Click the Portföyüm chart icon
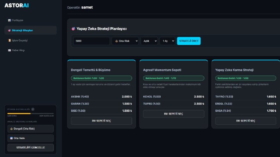 [10, 20]
